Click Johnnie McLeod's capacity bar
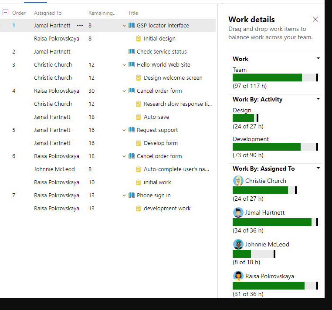 pos(254,254)
